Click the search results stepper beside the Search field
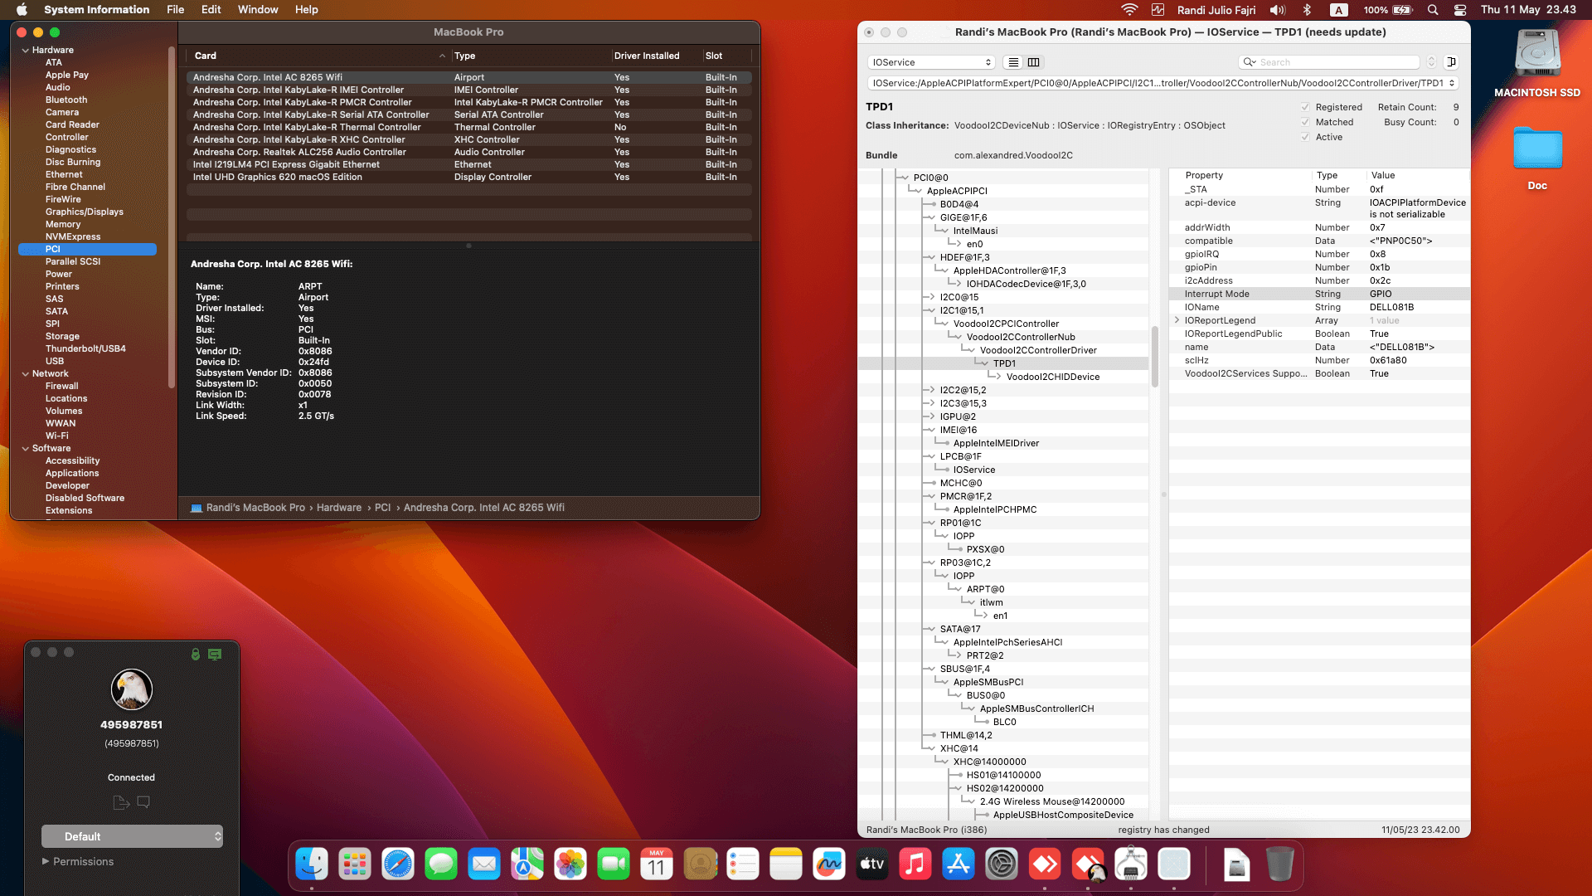This screenshot has width=1592, height=896. tap(1431, 62)
